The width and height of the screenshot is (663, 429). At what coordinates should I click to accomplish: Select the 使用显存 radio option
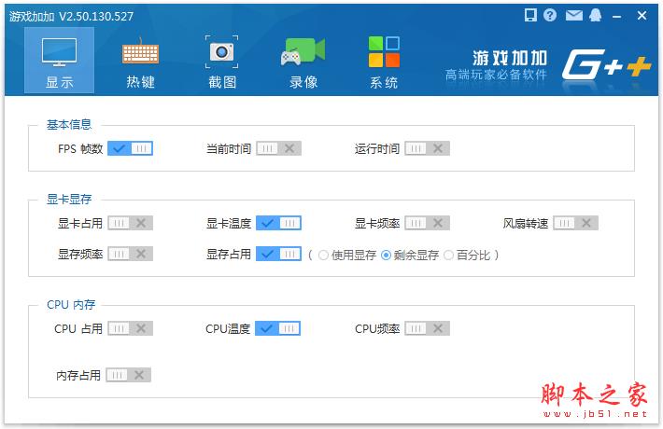coord(323,255)
